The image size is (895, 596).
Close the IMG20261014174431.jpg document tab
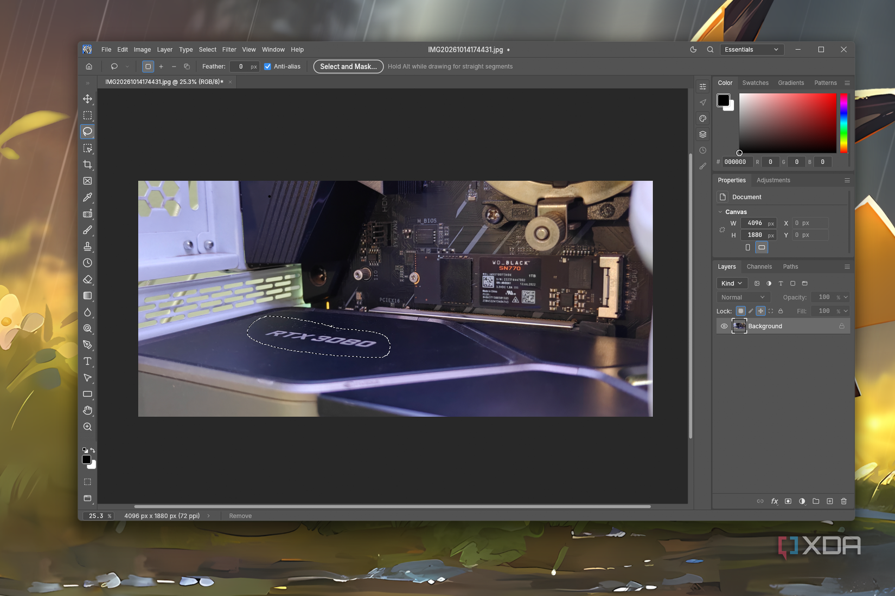230,82
